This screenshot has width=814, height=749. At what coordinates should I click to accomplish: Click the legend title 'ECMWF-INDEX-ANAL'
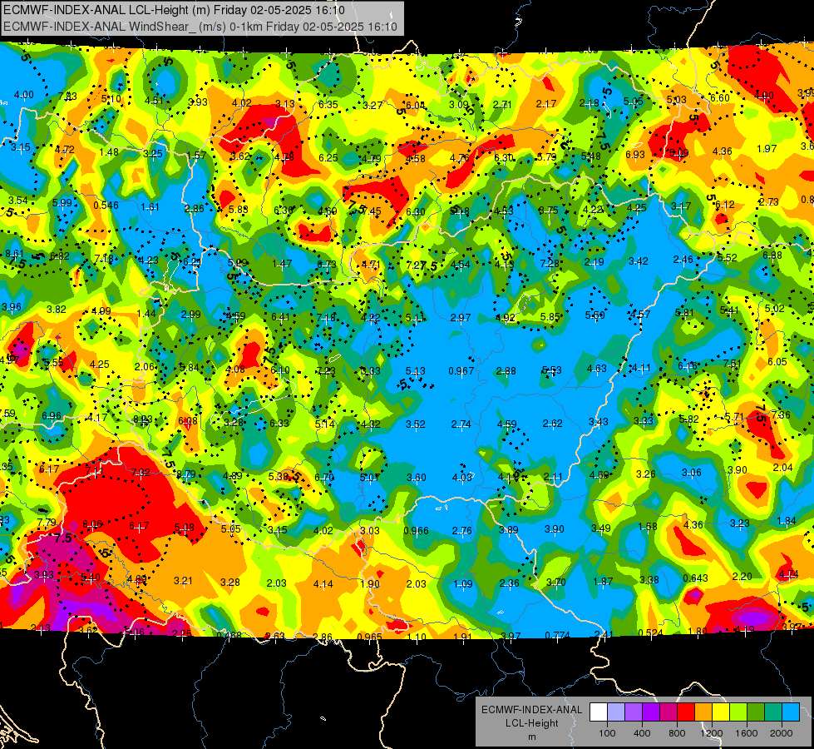531,710
